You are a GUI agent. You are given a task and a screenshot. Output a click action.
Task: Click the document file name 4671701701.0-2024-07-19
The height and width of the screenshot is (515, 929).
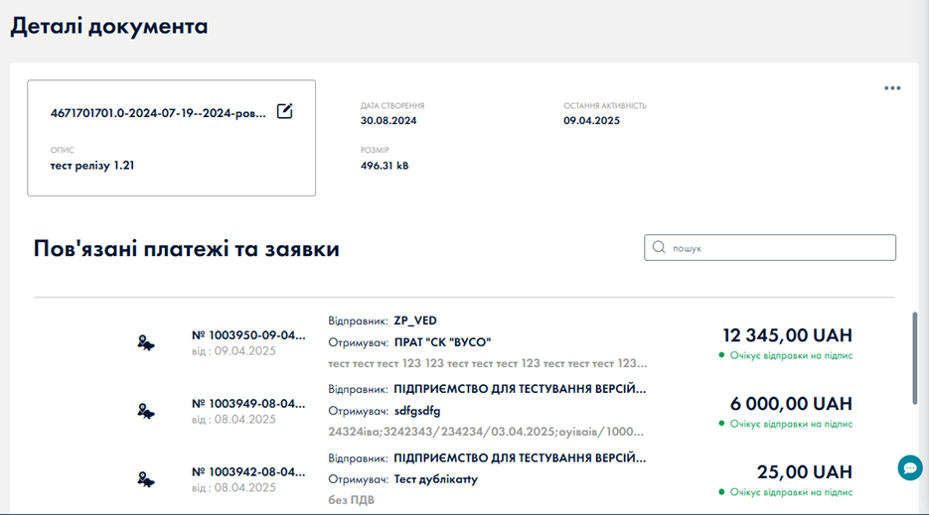159,113
